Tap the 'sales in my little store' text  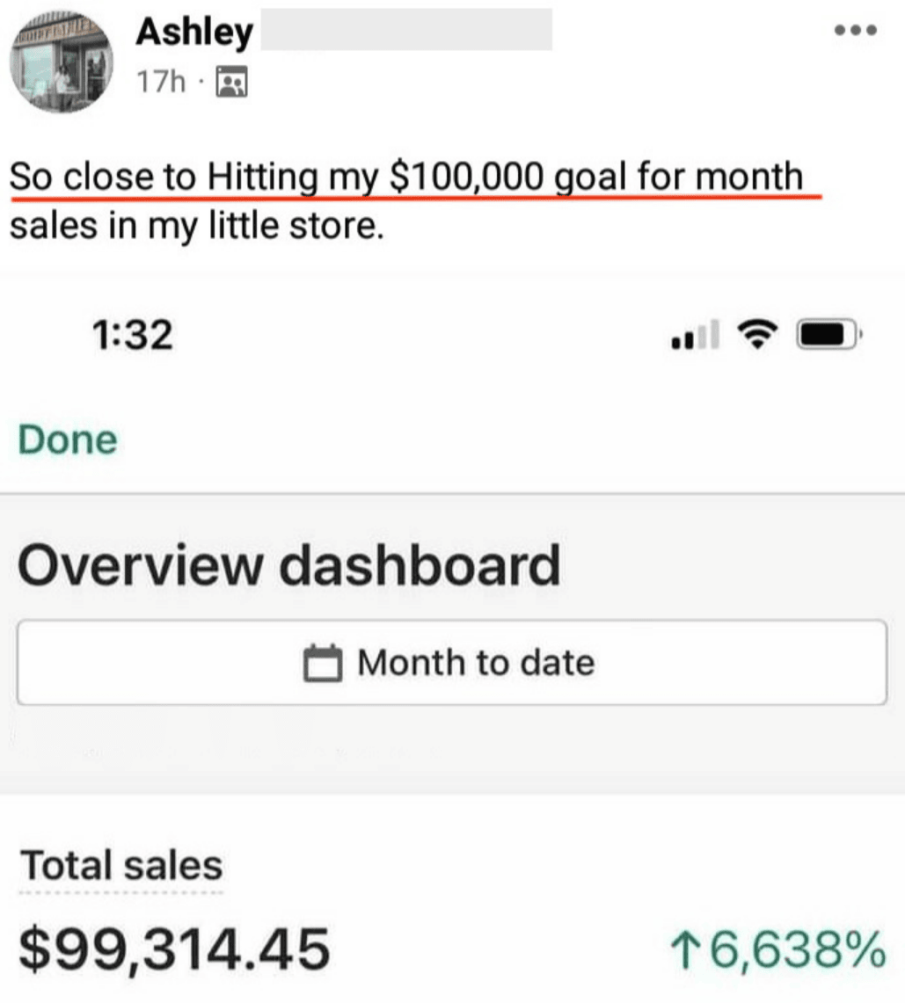coord(197,226)
